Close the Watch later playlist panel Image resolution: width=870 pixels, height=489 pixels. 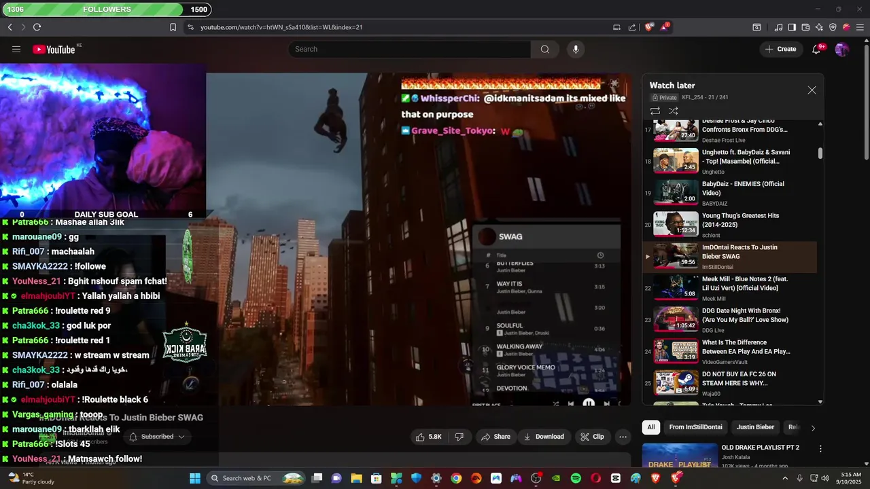[812, 90]
